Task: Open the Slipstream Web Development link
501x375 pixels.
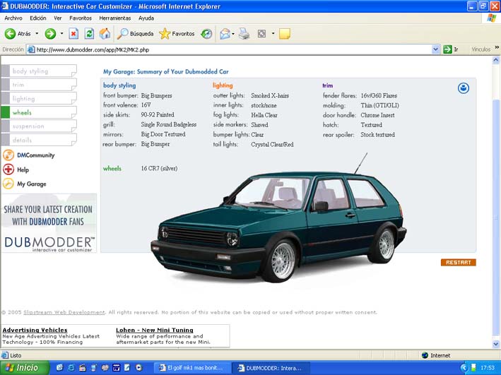Action: 64,312
